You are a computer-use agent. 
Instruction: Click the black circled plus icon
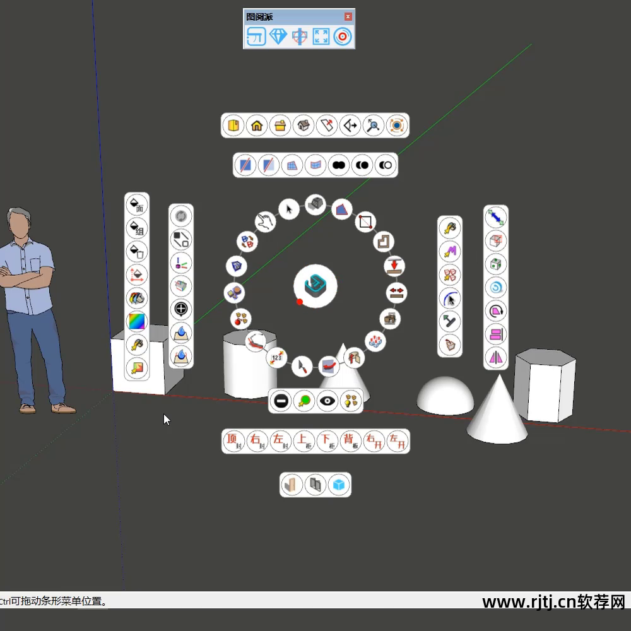(x=181, y=309)
